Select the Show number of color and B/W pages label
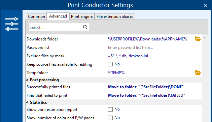Screen dimensions: 212x122 coord(60,118)
